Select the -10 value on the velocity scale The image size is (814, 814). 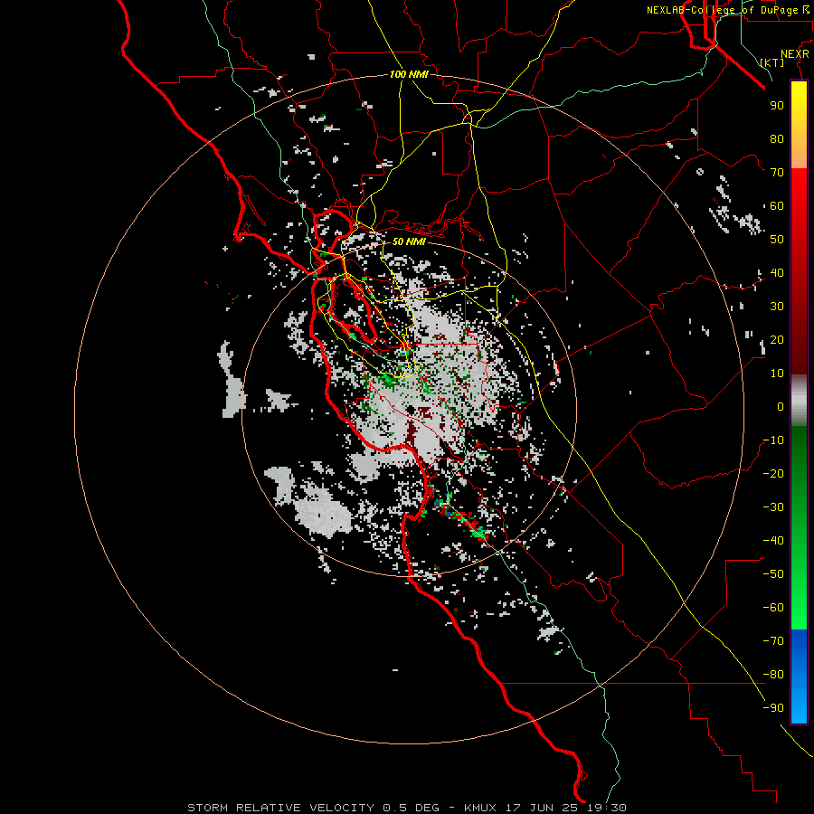click(x=773, y=440)
